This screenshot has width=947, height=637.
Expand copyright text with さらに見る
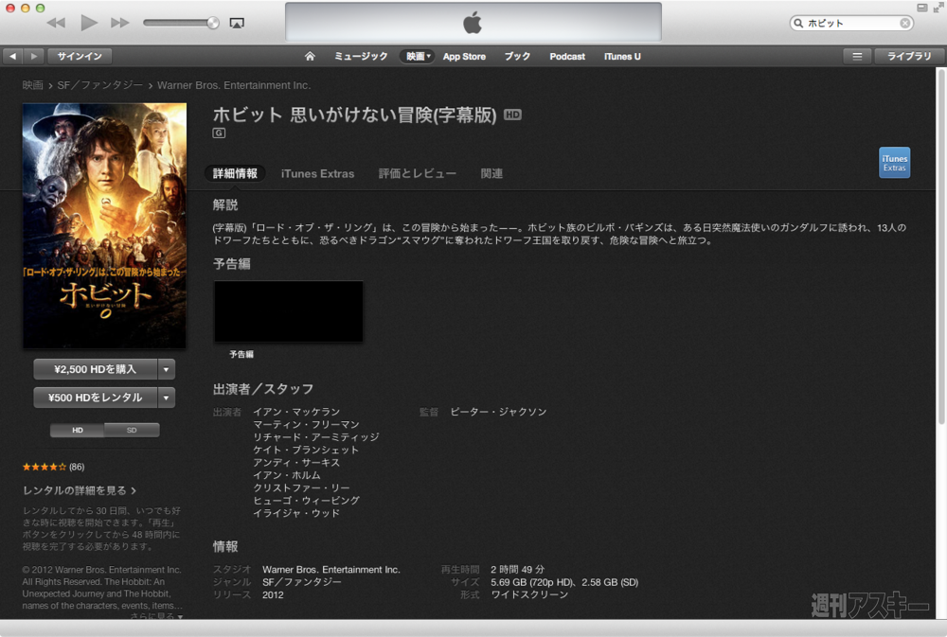click(x=156, y=616)
